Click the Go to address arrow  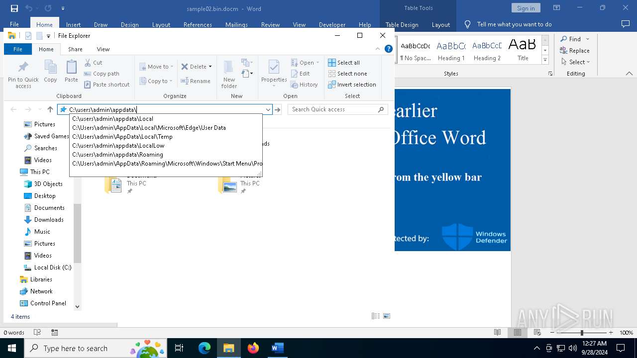pyautogui.click(x=278, y=109)
